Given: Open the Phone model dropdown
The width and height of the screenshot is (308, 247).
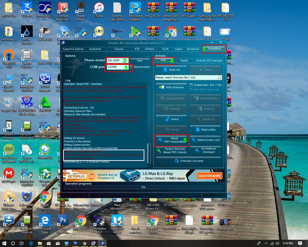Looking at the screenshot, I should click(x=118, y=60).
